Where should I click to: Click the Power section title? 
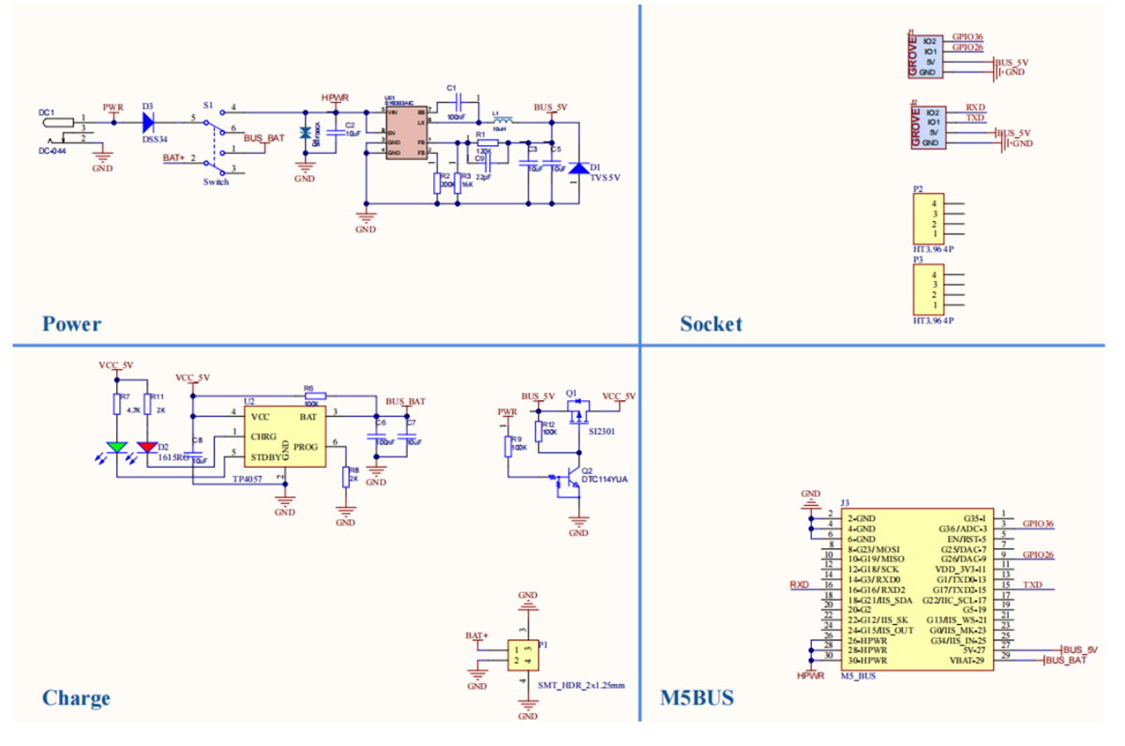pyautogui.click(x=71, y=323)
